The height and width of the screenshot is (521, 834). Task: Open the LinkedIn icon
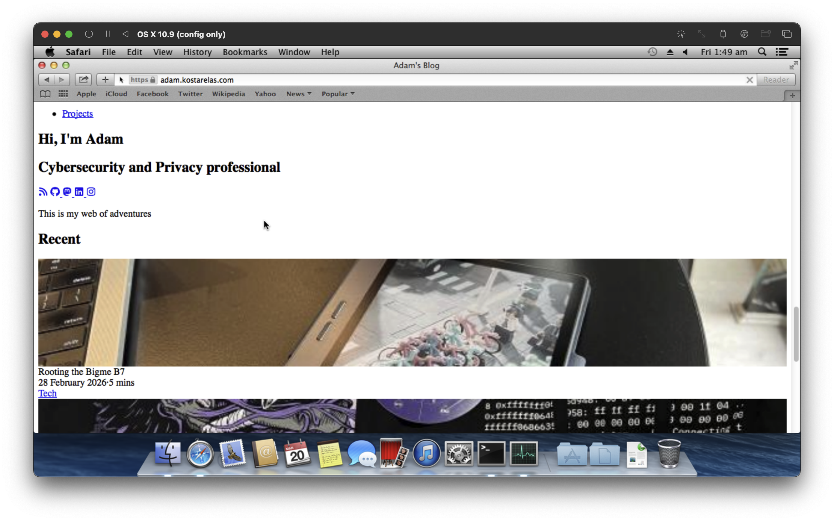coord(79,192)
